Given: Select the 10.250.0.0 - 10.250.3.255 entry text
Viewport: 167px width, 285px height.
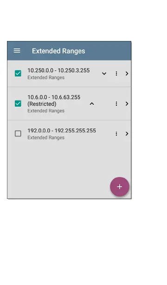Looking at the screenshot, I should [58, 70].
